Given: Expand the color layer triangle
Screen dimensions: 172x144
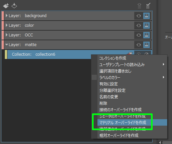Looking at the screenshot, I should click(6, 25).
